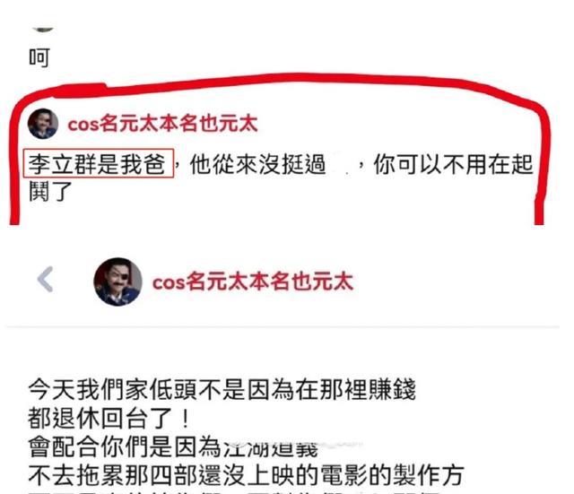Viewport: 574px width, 494px height.
Task: Tap the 呵 comment text
Action: coord(39,57)
